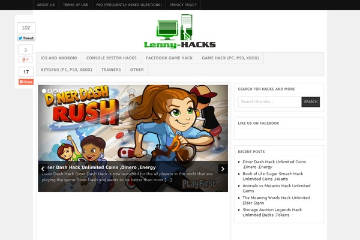Open iOS and Android category
360x240 pixels.
coord(59,58)
